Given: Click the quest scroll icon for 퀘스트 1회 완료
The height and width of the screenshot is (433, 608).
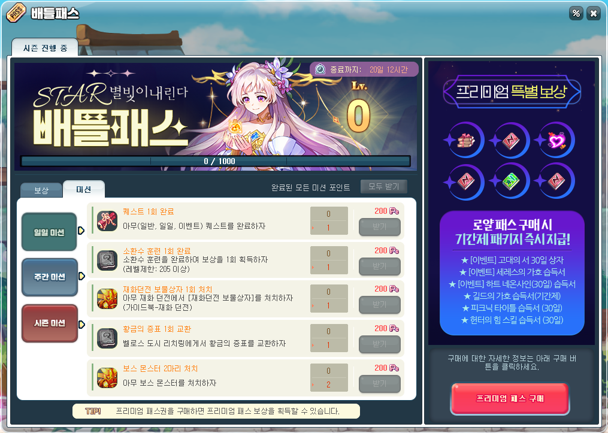Looking at the screenshot, I should click(107, 221).
